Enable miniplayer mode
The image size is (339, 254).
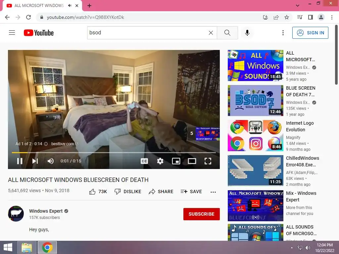click(176, 161)
